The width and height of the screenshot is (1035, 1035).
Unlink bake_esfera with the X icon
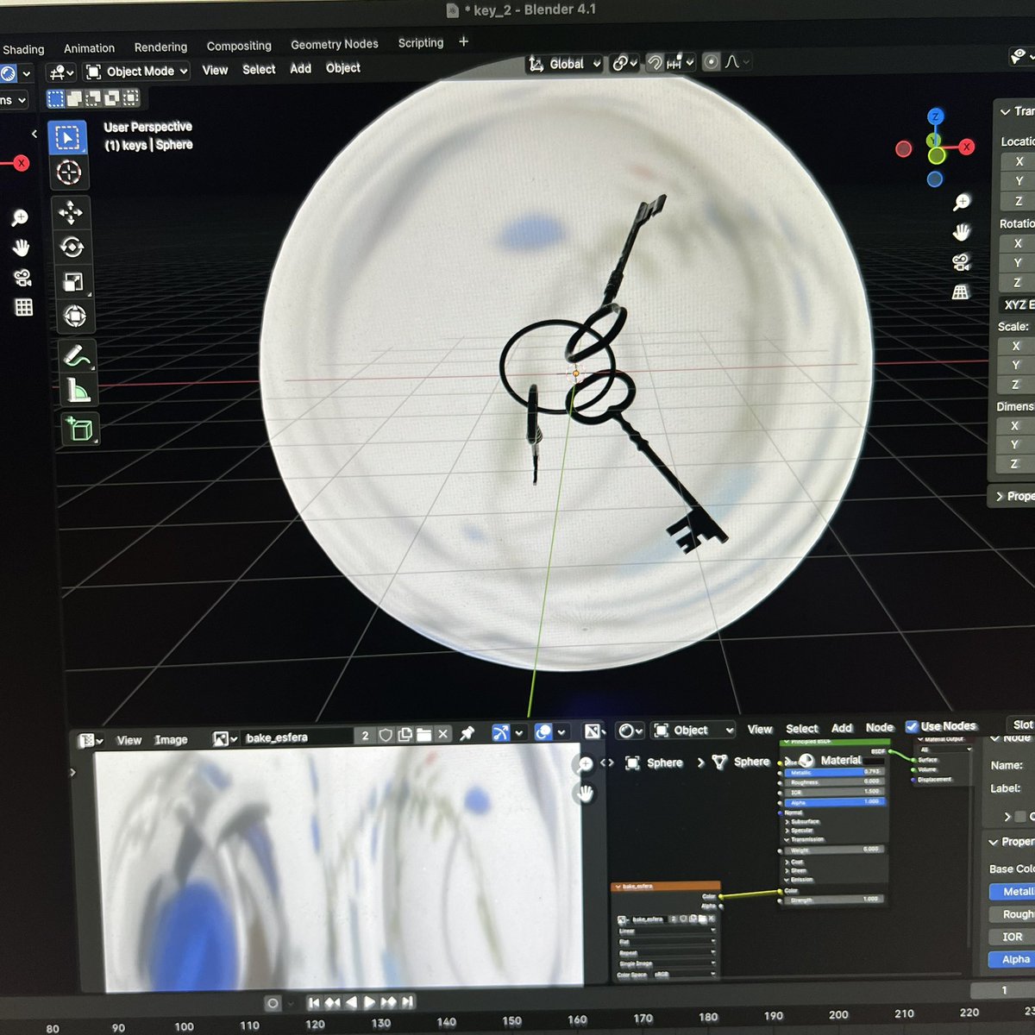tap(442, 735)
